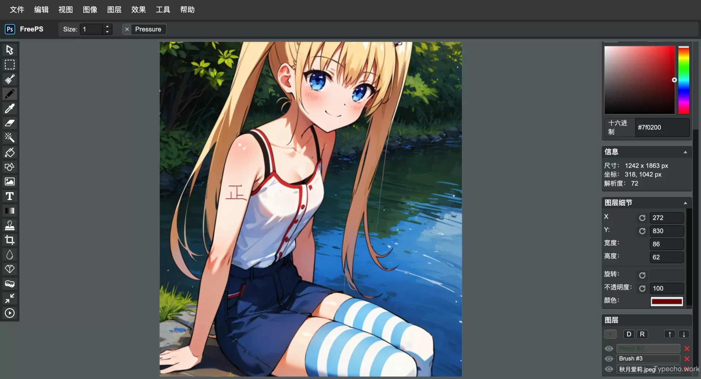Select the Crop tool
The width and height of the screenshot is (701, 379).
9,240
